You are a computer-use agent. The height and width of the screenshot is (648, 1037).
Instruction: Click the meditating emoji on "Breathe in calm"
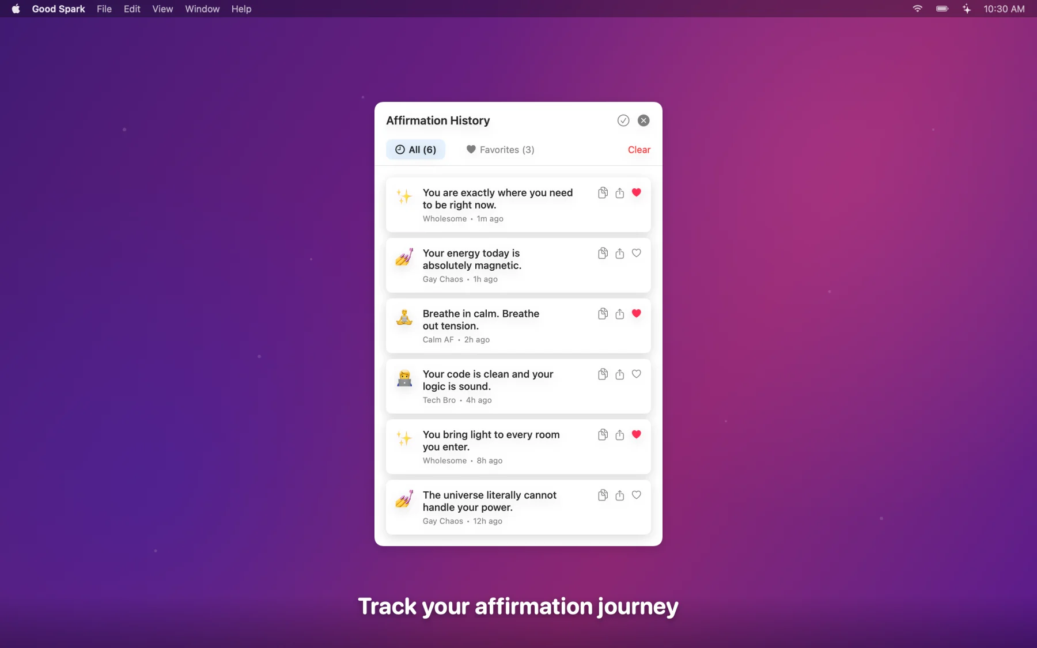404,317
